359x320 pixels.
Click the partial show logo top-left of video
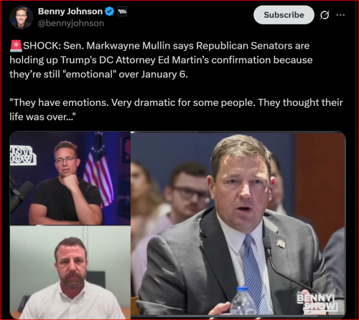click(x=23, y=155)
